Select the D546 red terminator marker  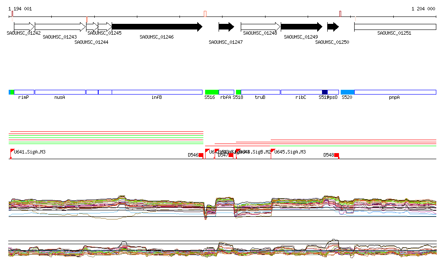(201, 155)
